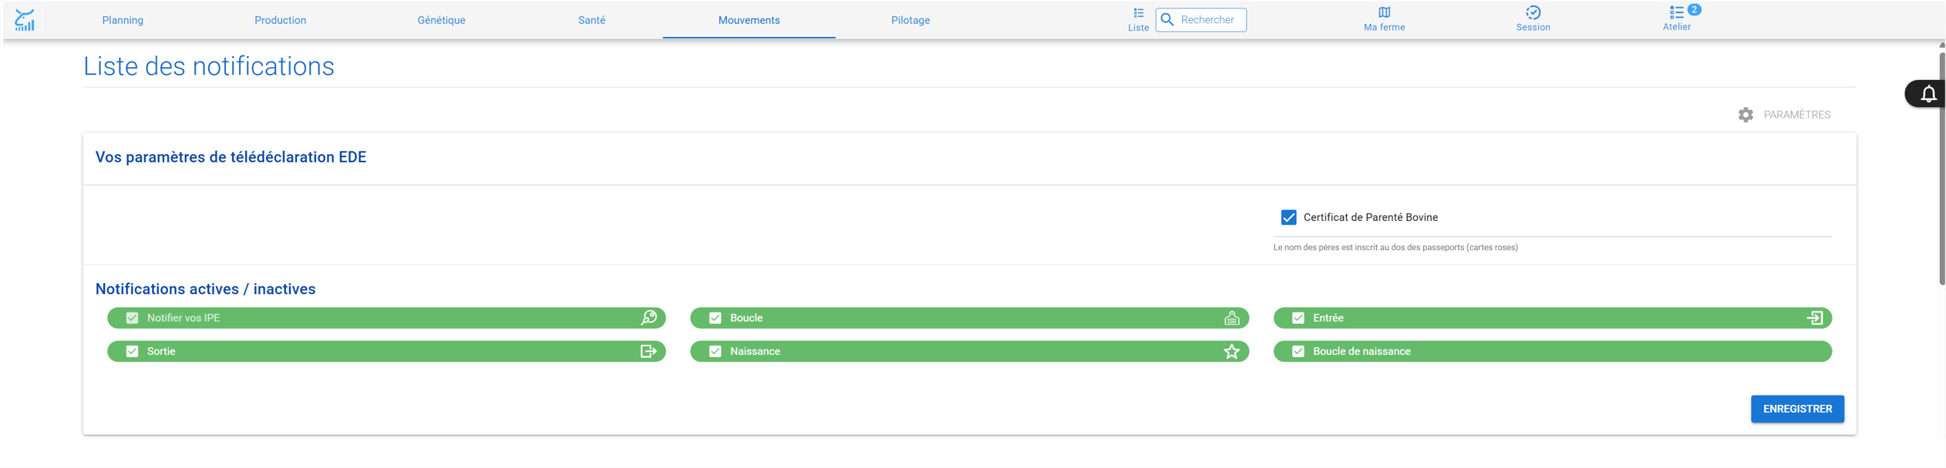The image size is (1946, 468).
Task: Click the IPE search icon in Notifier row
Action: click(648, 318)
